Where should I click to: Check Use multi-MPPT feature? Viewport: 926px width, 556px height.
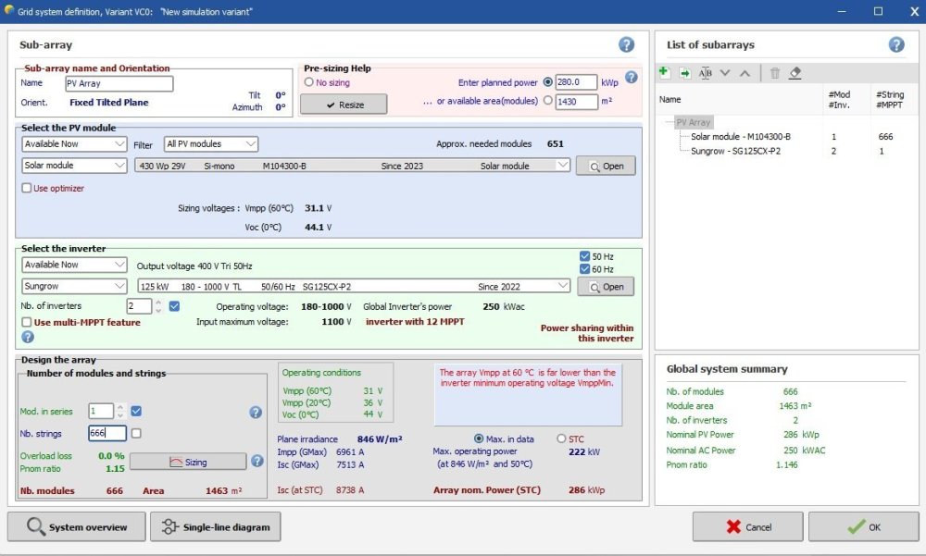coord(27,322)
